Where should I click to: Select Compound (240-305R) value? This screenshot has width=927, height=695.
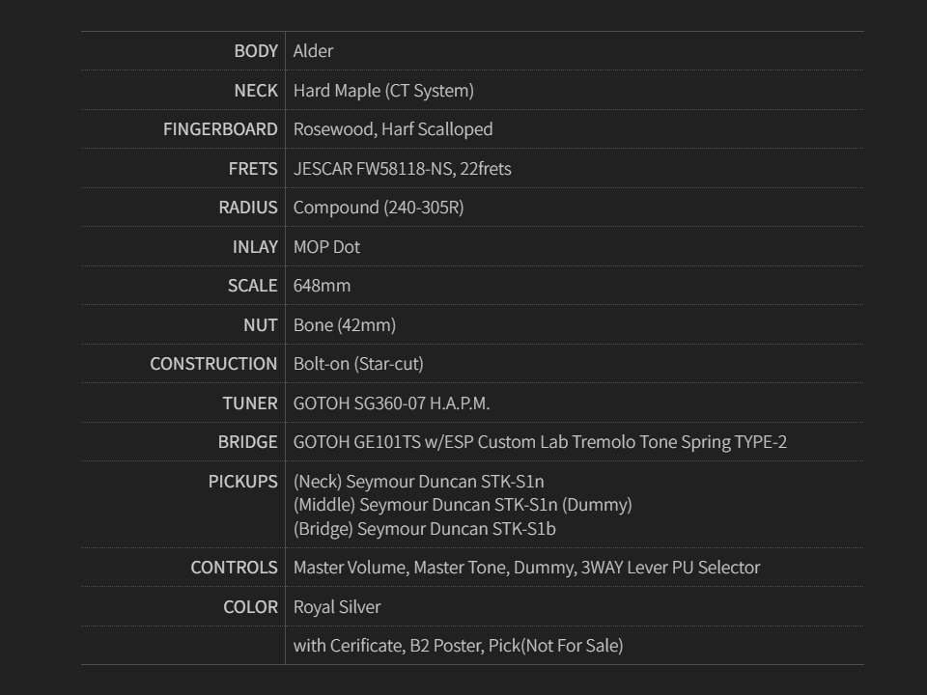pyautogui.click(x=379, y=208)
